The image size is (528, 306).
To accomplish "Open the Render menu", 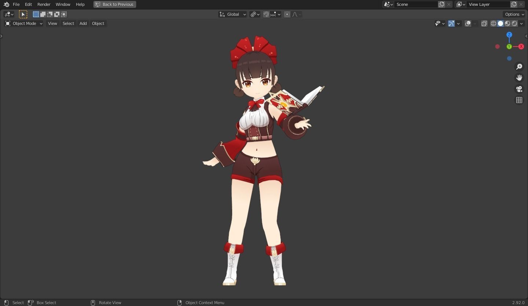I will [44, 4].
